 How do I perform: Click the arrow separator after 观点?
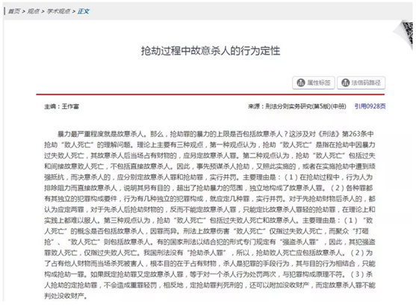click(x=43, y=11)
